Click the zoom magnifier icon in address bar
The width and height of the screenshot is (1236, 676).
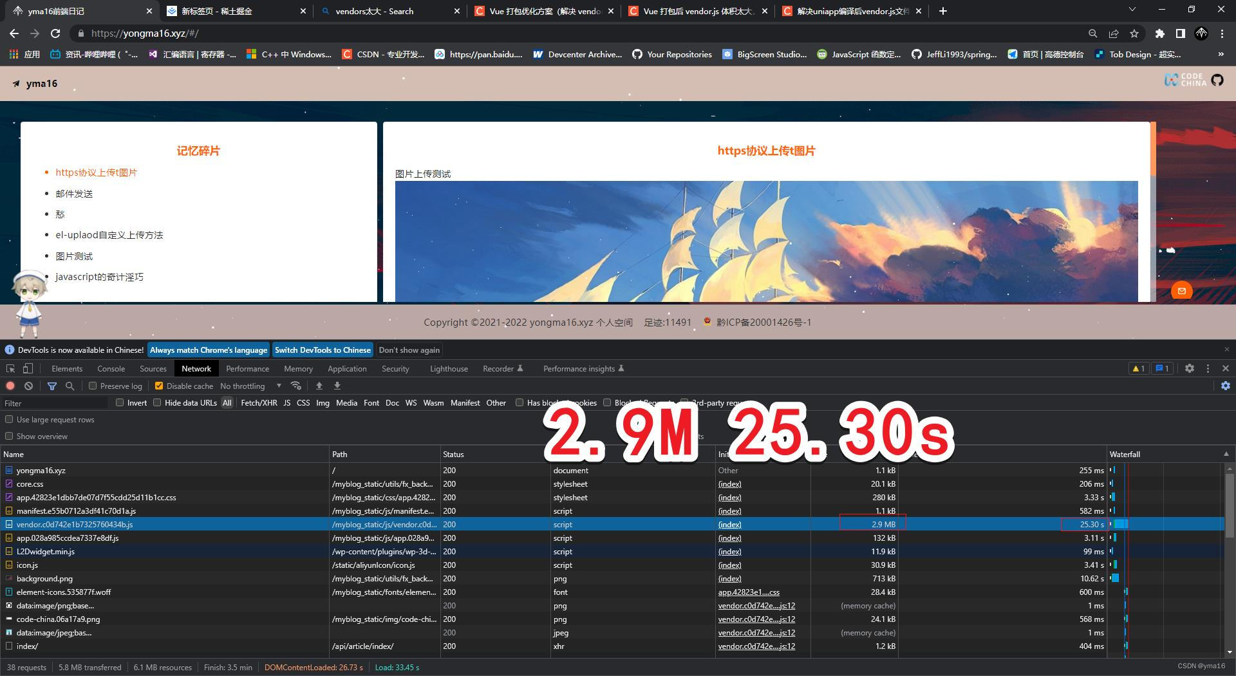coord(1092,33)
